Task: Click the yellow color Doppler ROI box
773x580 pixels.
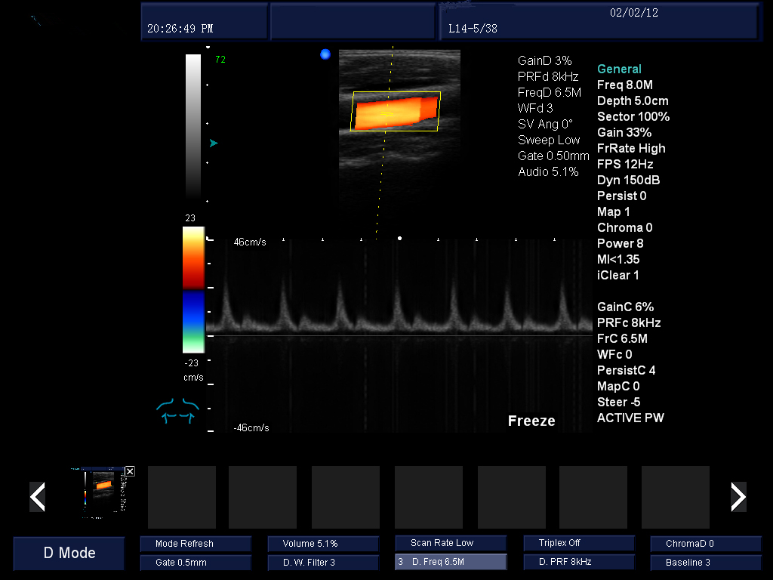Action: [396, 111]
